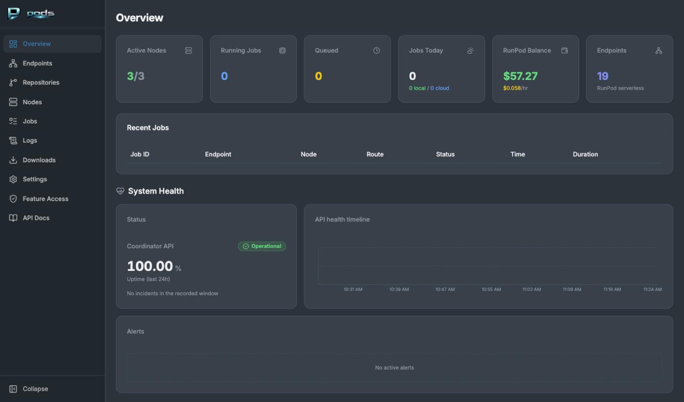Open API Docs link
This screenshot has height=402, width=684.
pos(53,218)
